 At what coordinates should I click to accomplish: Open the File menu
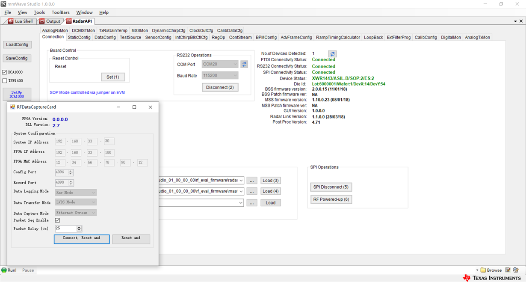(8, 12)
